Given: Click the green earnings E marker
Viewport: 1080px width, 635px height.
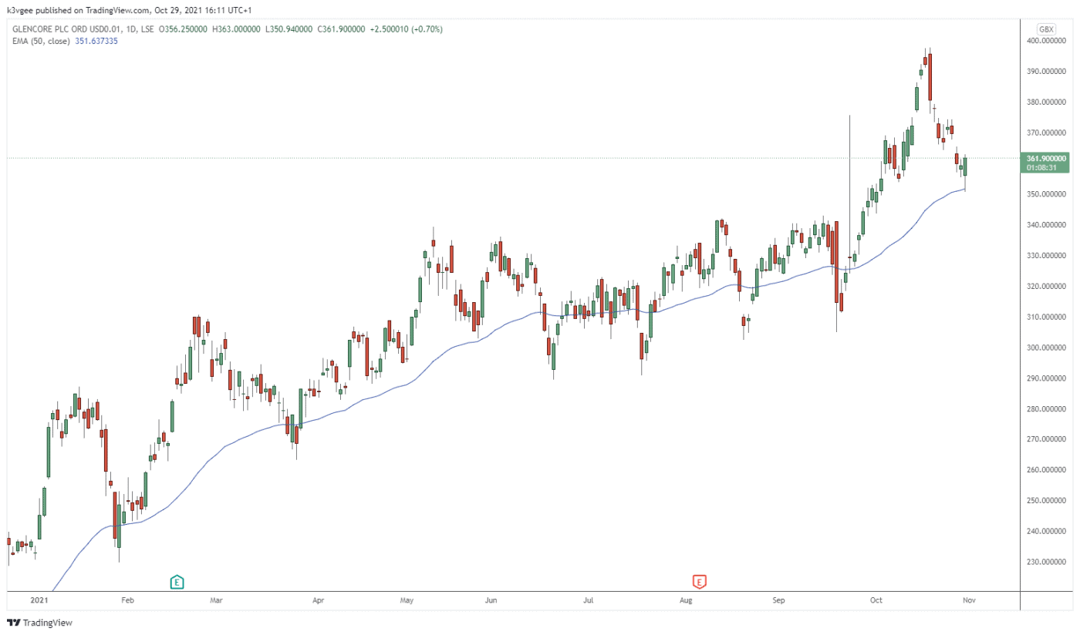Looking at the screenshot, I should [177, 582].
